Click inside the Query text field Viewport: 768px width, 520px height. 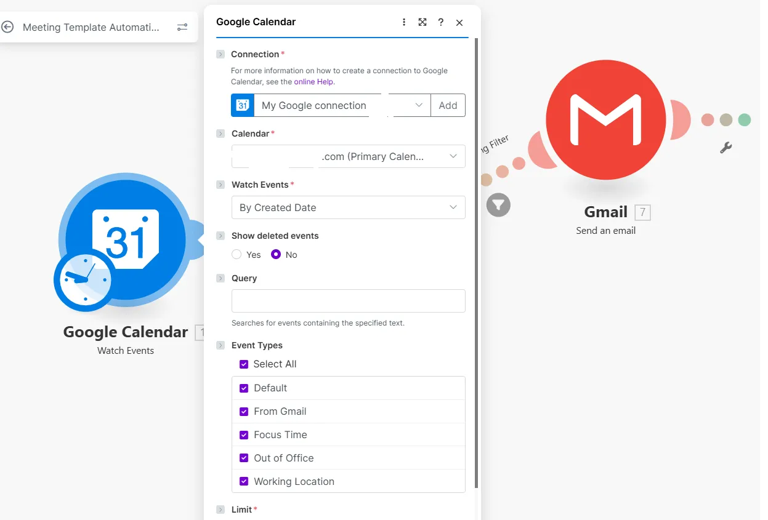coord(349,301)
